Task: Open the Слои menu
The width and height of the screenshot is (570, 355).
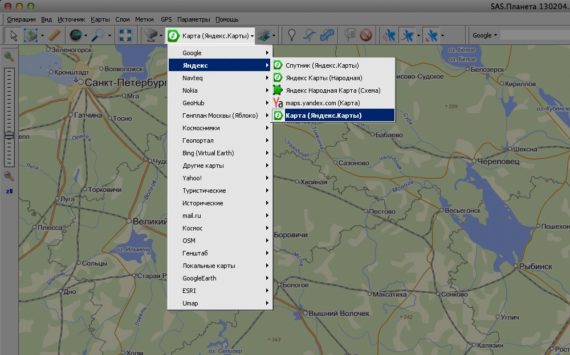Action: [x=123, y=19]
